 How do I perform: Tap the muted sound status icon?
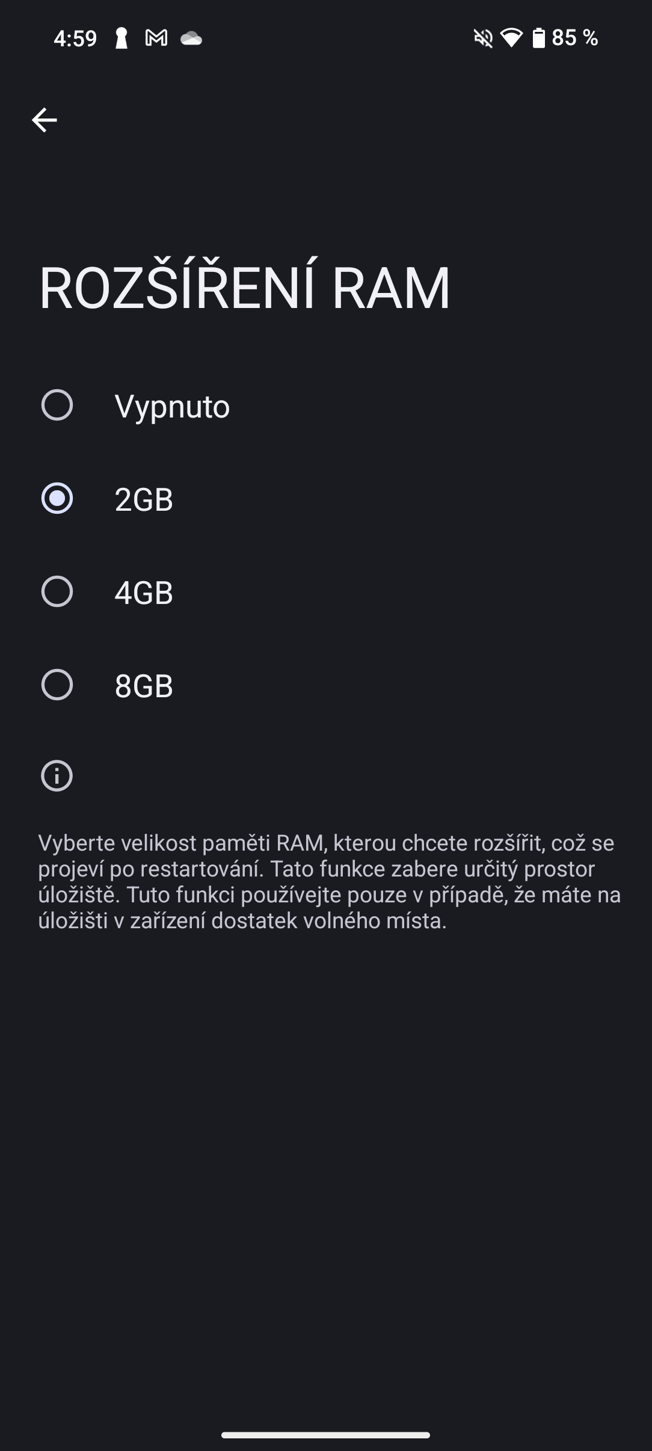tap(483, 39)
